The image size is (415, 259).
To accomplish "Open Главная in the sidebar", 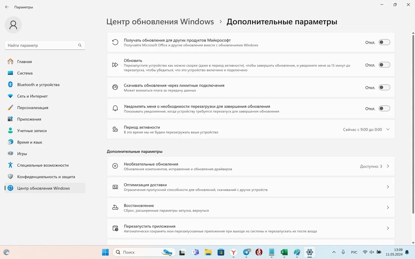I will pyautogui.click(x=45, y=62).
